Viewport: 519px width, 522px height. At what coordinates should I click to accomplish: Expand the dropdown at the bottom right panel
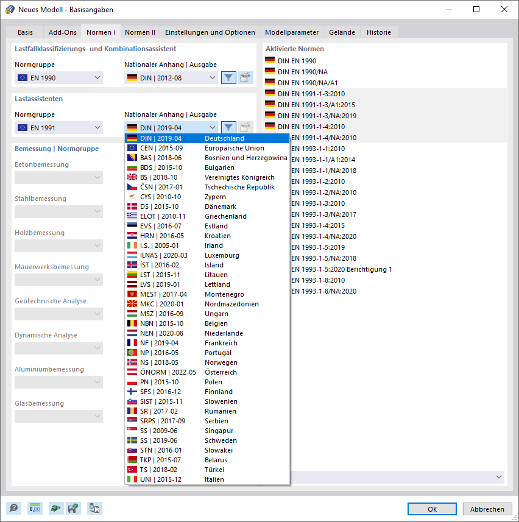point(500,476)
